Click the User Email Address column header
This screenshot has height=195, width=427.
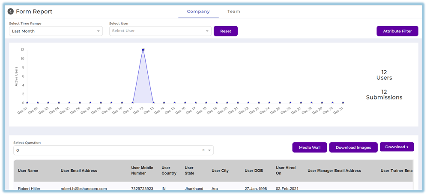(79, 171)
